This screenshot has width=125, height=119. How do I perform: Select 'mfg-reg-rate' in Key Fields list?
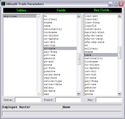point(101,42)
